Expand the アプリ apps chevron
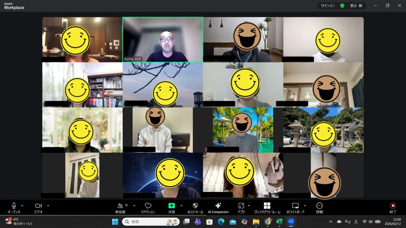406x228 pixels. pos(249,205)
